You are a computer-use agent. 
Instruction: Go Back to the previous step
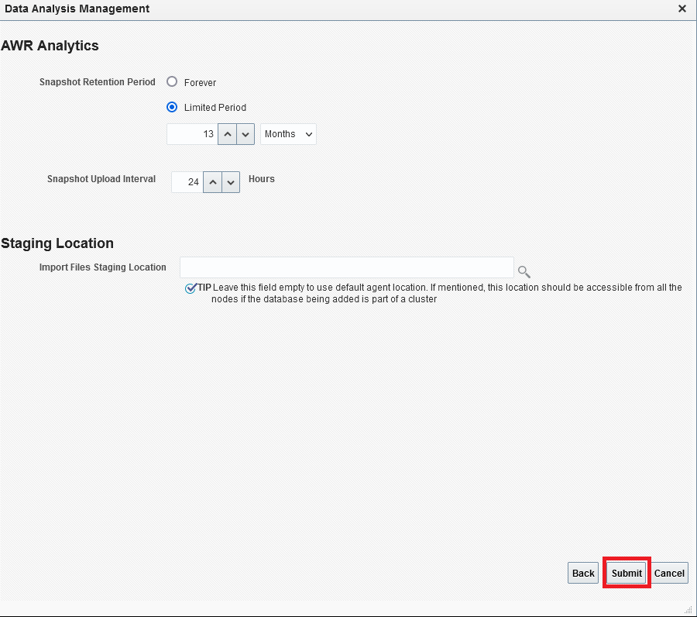583,574
